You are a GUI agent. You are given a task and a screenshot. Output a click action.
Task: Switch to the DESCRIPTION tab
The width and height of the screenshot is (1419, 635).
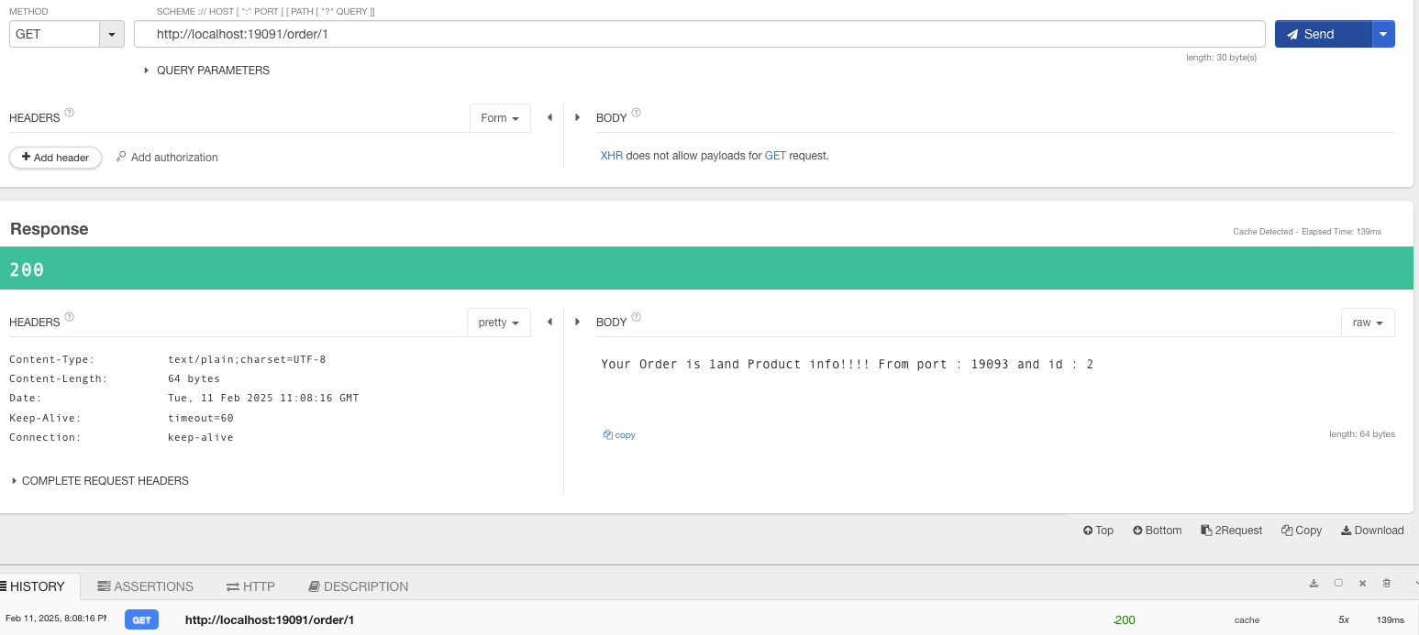pos(359,586)
